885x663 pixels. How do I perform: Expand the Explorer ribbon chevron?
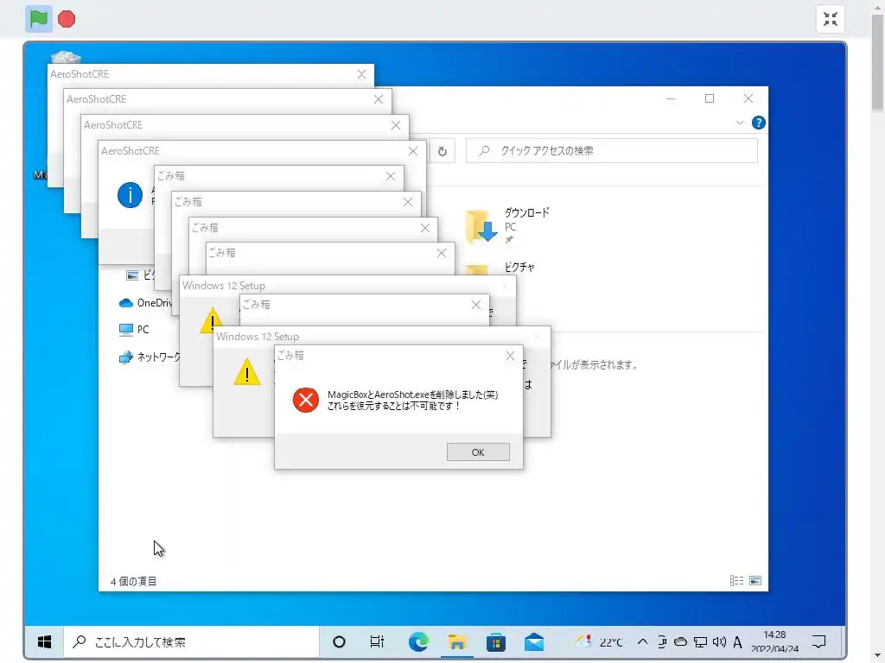click(740, 123)
